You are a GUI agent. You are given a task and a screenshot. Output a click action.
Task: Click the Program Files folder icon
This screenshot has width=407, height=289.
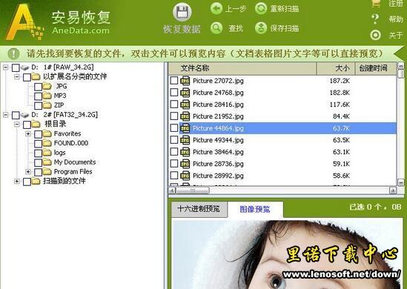click(47, 171)
